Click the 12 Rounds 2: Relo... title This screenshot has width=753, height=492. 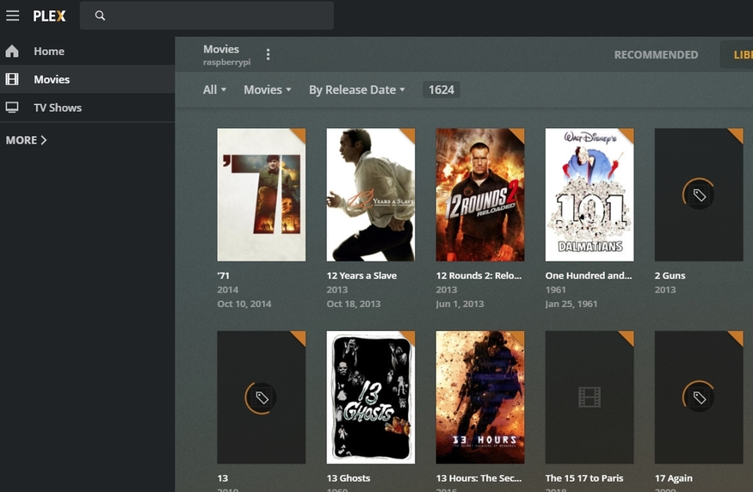pyautogui.click(x=478, y=275)
